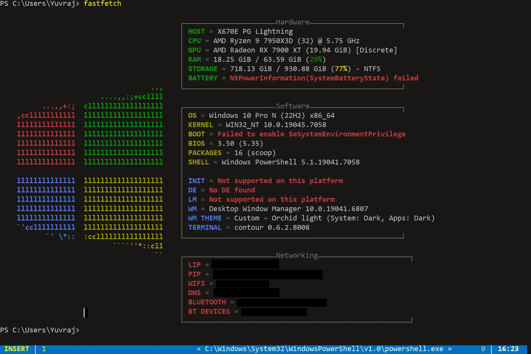The width and height of the screenshot is (531, 354).
Task: Click the fastfetch command text
Action: (x=102, y=4)
